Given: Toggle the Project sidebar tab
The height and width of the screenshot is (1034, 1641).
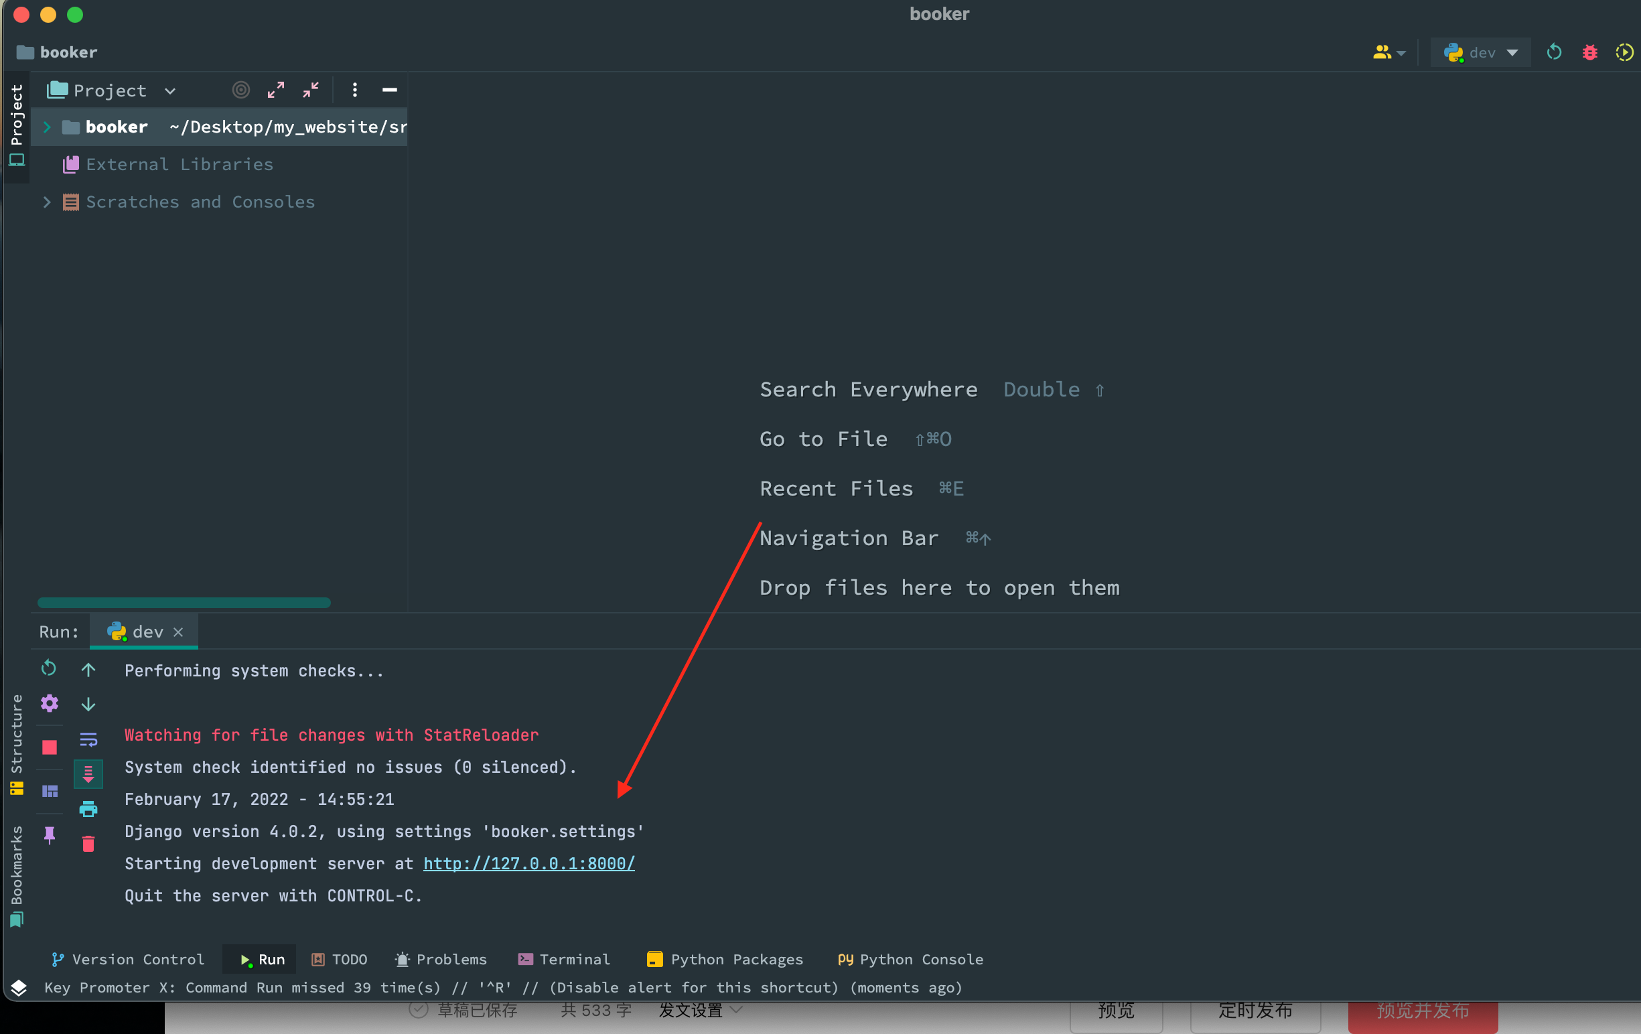Looking at the screenshot, I should pos(16,126).
